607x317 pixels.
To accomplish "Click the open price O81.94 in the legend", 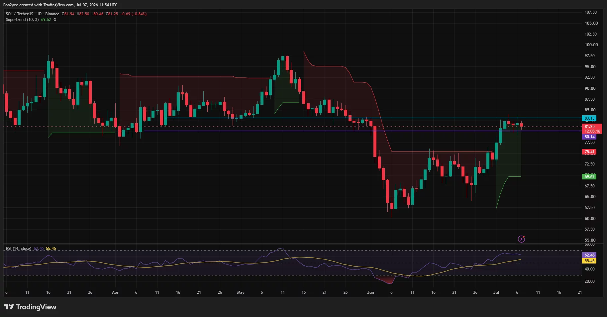I will coord(68,14).
